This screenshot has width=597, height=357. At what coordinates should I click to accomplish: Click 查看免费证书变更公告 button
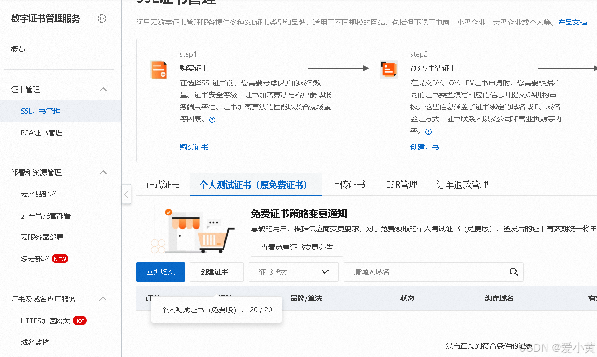297,248
